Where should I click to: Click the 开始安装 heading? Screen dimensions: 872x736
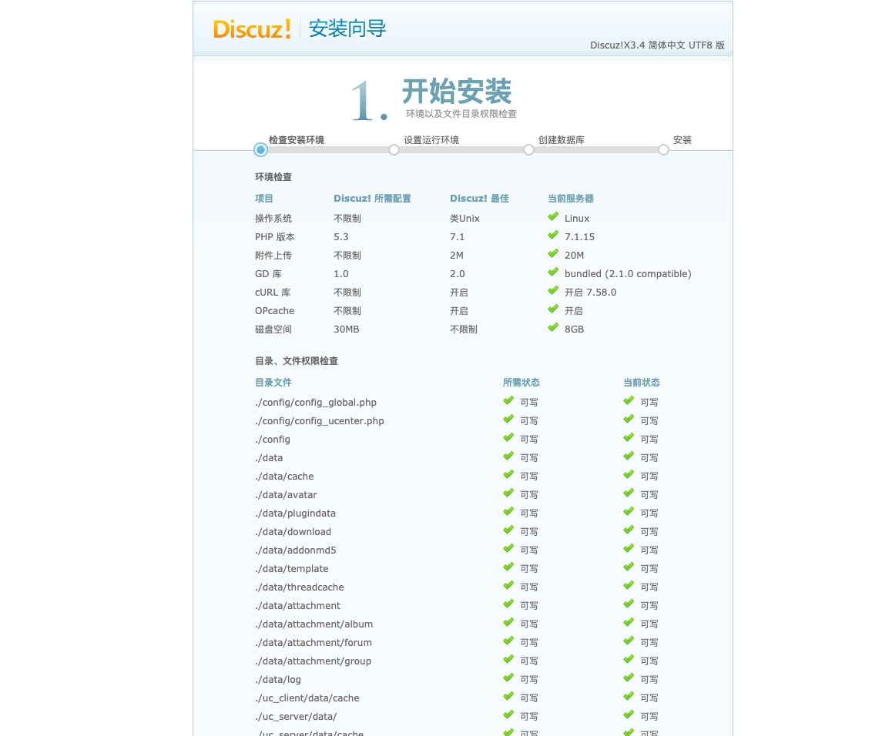(456, 92)
